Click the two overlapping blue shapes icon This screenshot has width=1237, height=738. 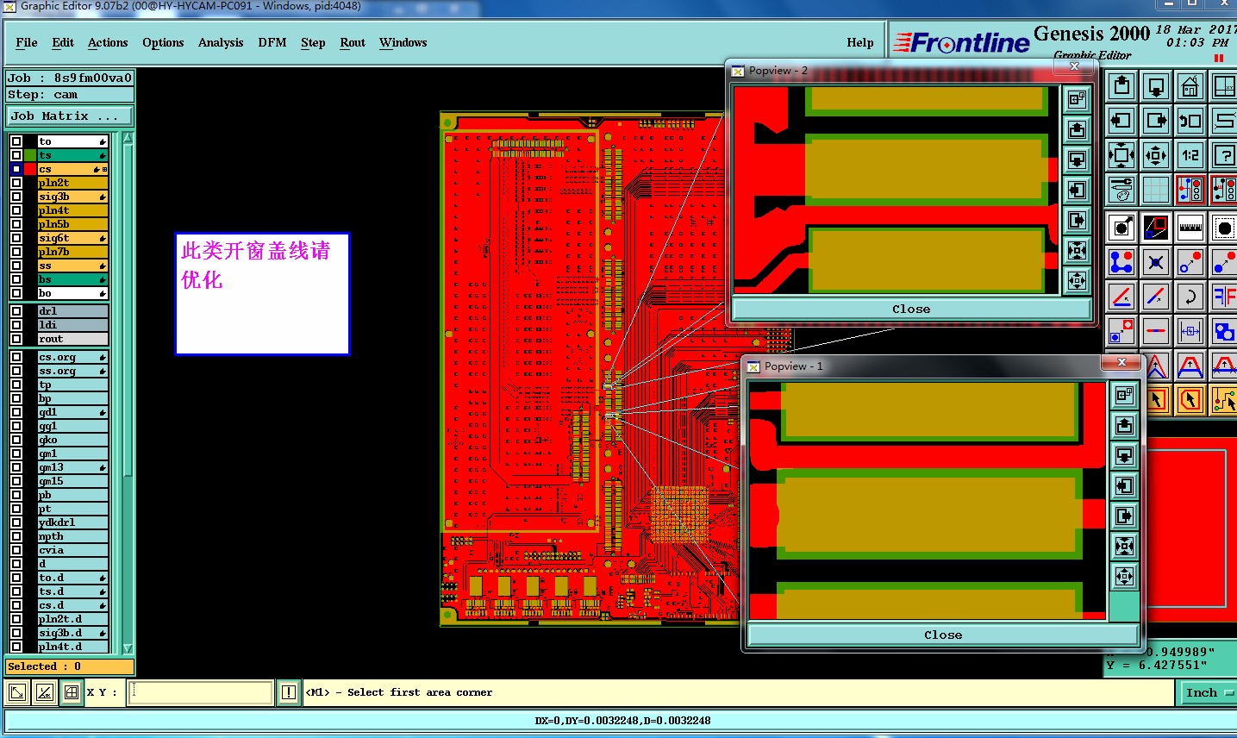1224,331
